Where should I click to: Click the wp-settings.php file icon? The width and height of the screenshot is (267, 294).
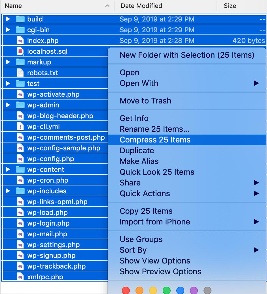tap(20, 245)
